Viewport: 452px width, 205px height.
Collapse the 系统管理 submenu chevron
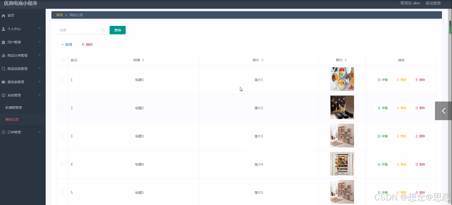(x=39, y=95)
